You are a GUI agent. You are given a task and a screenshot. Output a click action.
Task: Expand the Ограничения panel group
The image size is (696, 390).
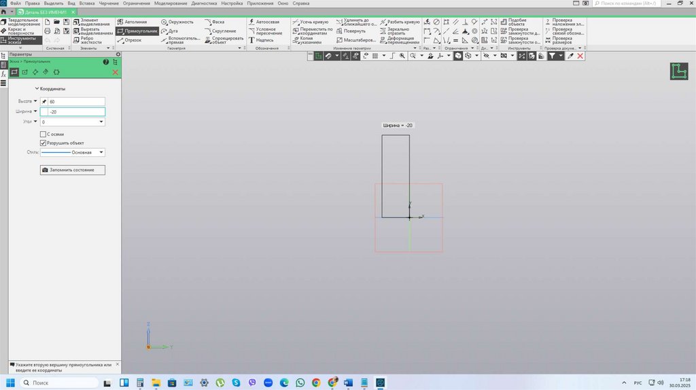click(472, 48)
